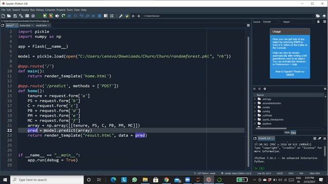Viewport: 328px width, 184px height.
Task: Run the current cell icon
Action: pyautogui.click(x=45, y=16)
